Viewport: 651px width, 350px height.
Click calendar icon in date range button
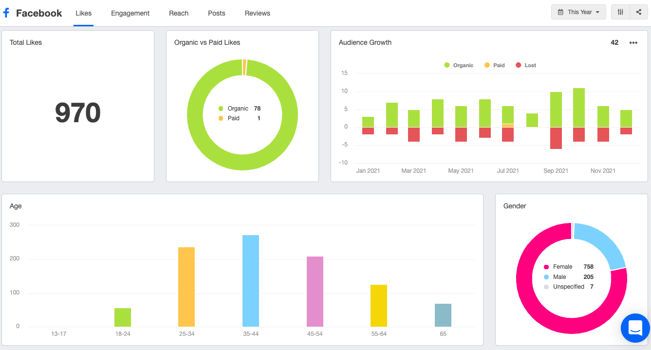coord(560,12)
